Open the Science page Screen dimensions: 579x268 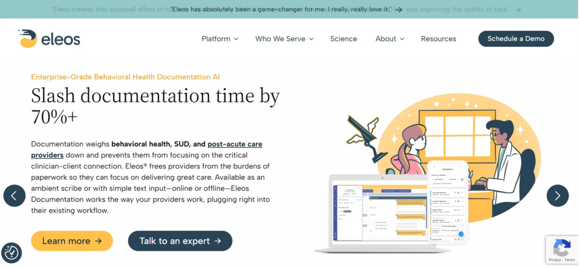343,39
